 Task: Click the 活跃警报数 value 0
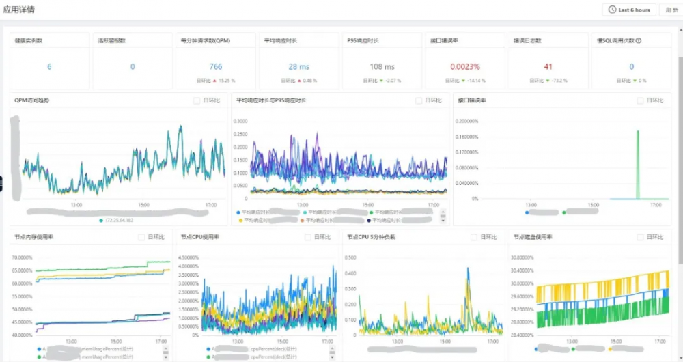coord(133,67)
